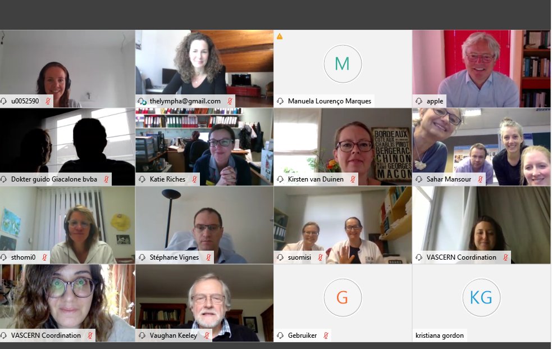
Task: Click the KG avatar of kristiana gordon
Action: (481, 298)
